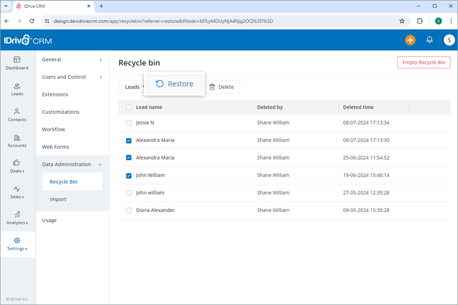Open the notifications bell
Image resolution: width=458 pixels, height=305 pixels.
click(429, 40)
